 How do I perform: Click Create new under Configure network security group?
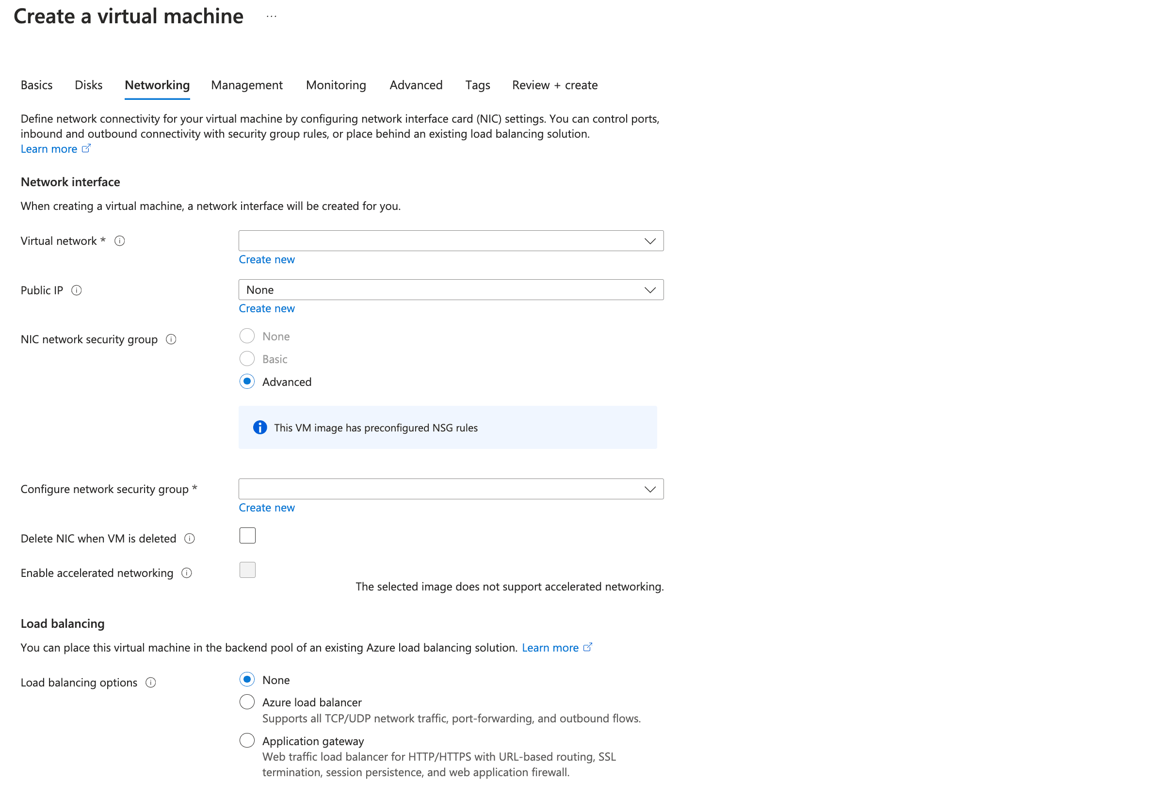pos(266,508)
